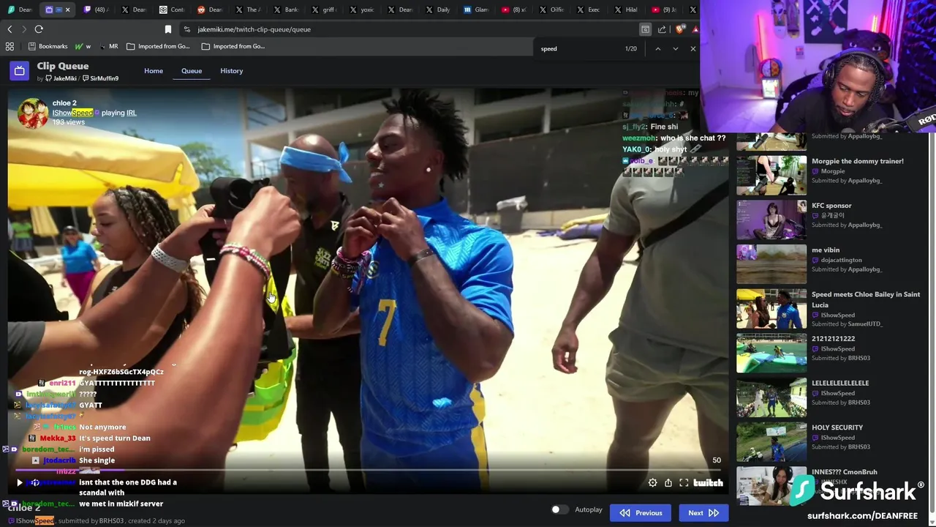Click IShowSpeed link below the video
The image size is (936, 527).
35,520
